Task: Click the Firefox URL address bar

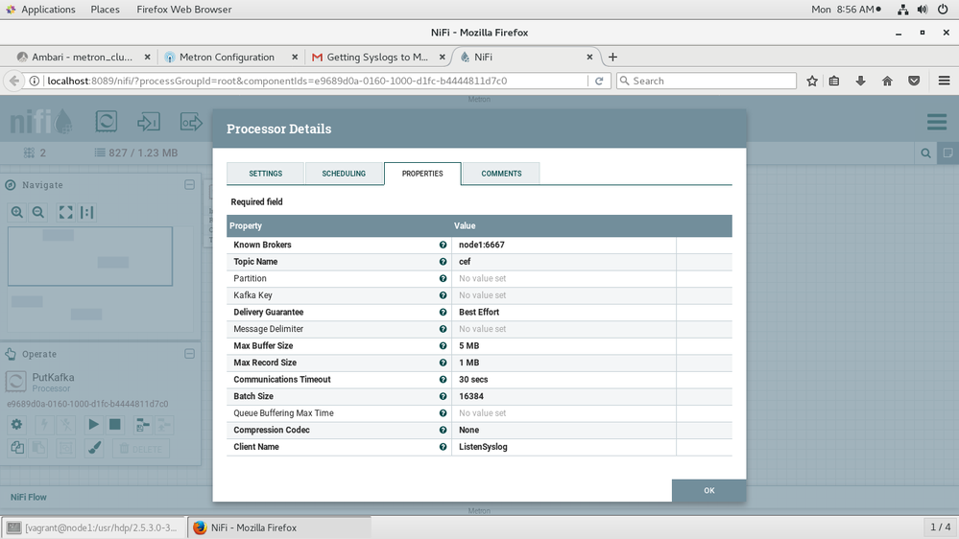Action: [315, 81]
